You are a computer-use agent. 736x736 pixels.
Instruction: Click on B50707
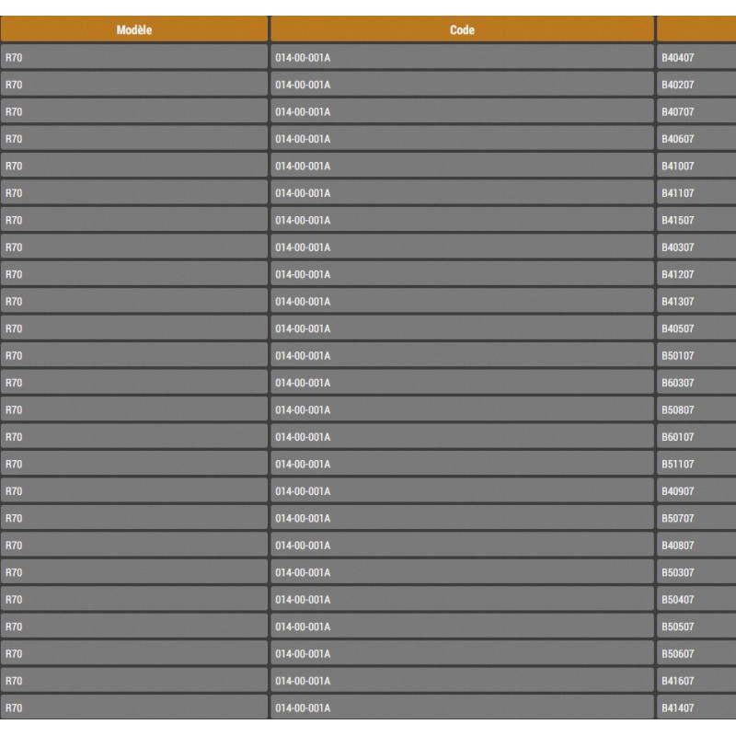coord(677,518)
